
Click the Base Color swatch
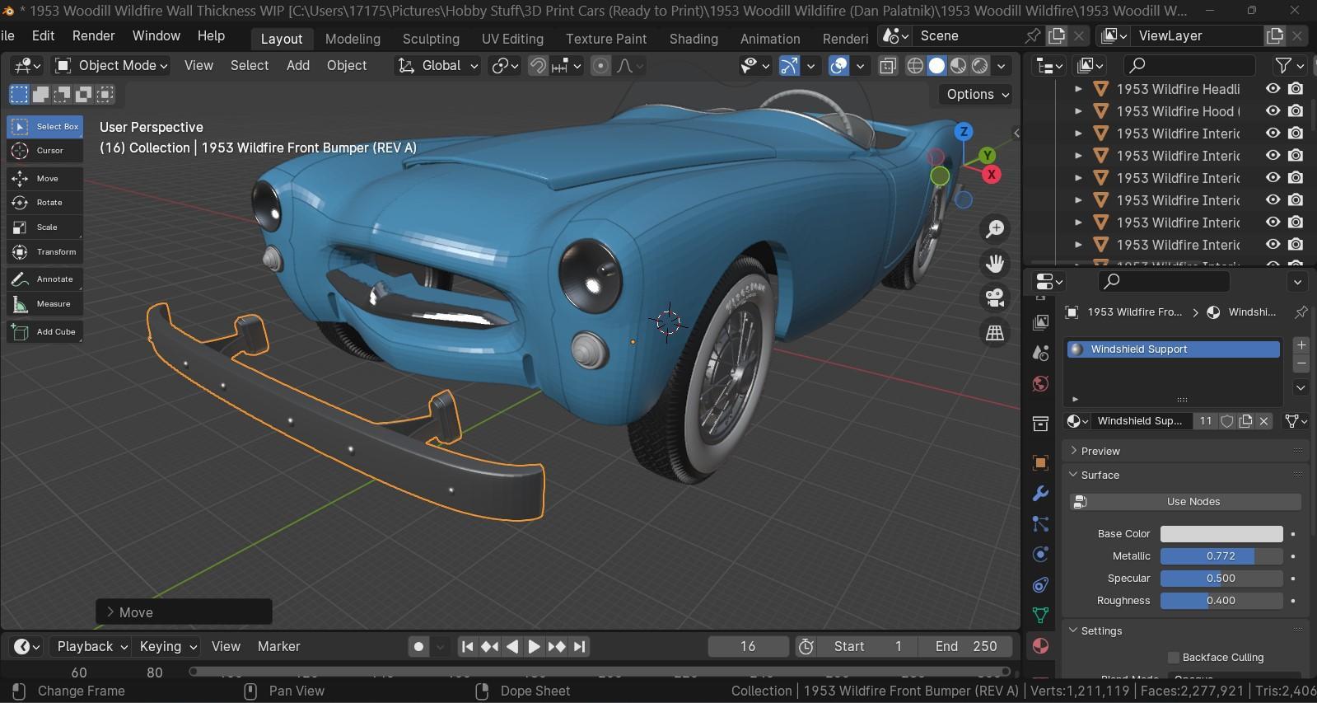(x=1221, y=534)
